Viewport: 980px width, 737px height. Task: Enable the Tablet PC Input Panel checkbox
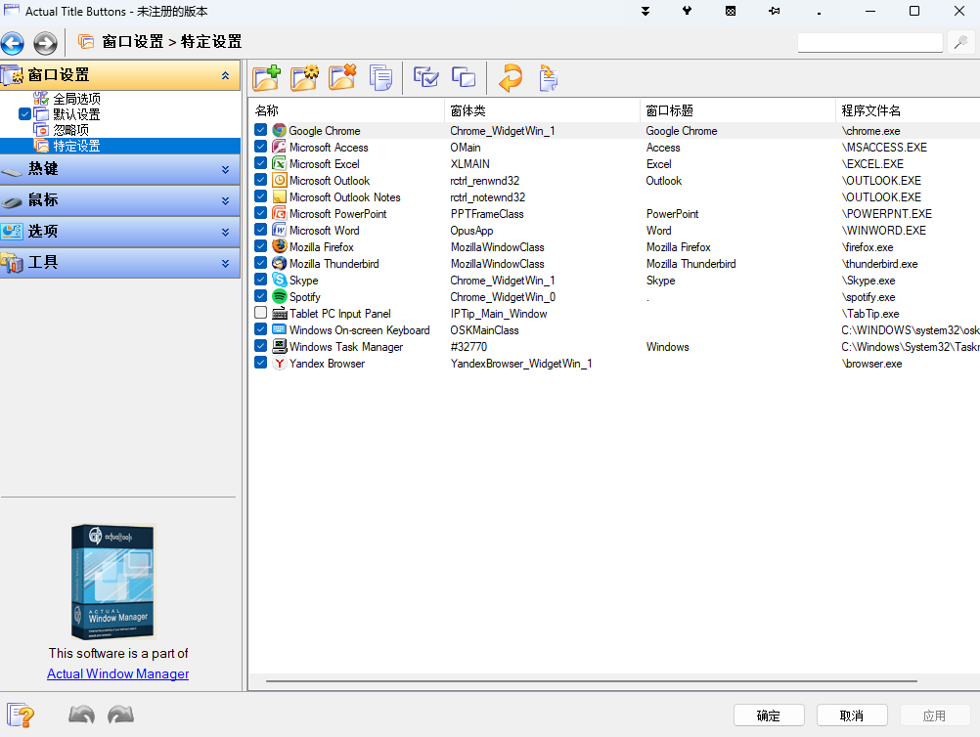coord(260,313)
